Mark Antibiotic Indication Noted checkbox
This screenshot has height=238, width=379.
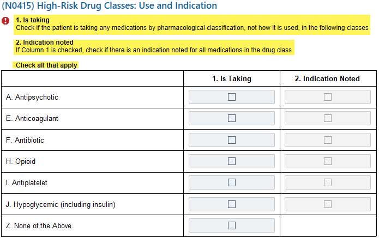pos(328,140)
